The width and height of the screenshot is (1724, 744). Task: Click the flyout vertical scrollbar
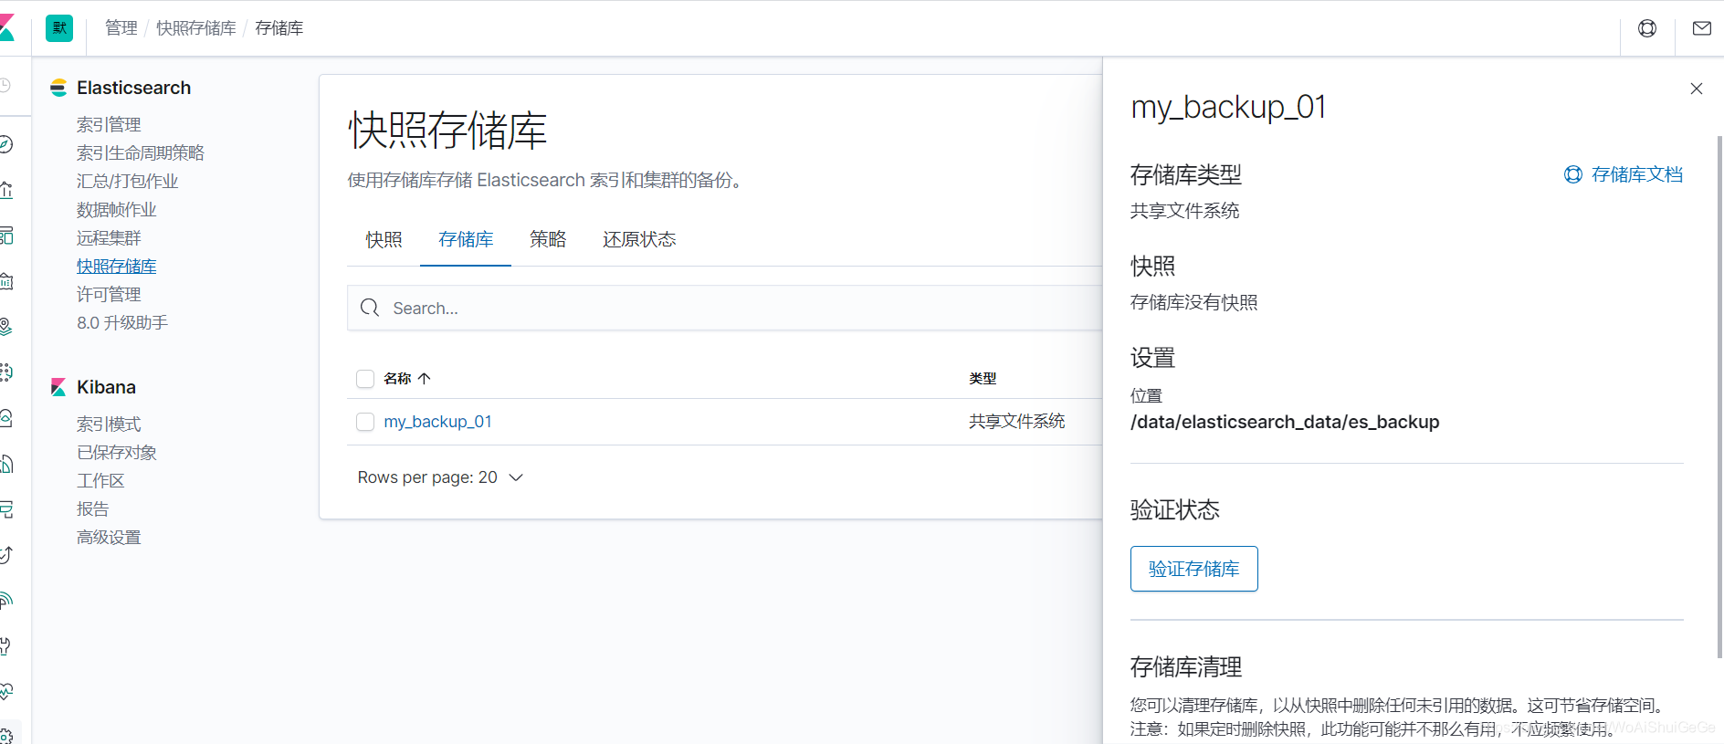tap(1720, 397)
